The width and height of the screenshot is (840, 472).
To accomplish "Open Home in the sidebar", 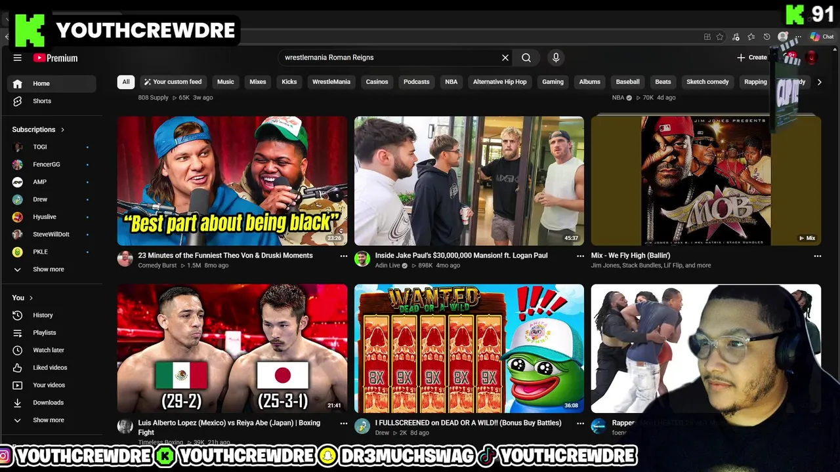I will 52,83.
